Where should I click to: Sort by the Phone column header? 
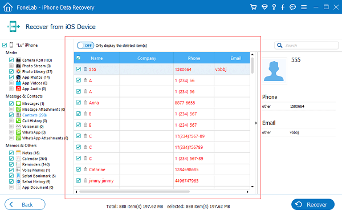tap(194, 58)
